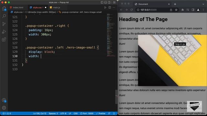Open the editor More Actions menu

[114, 7]
